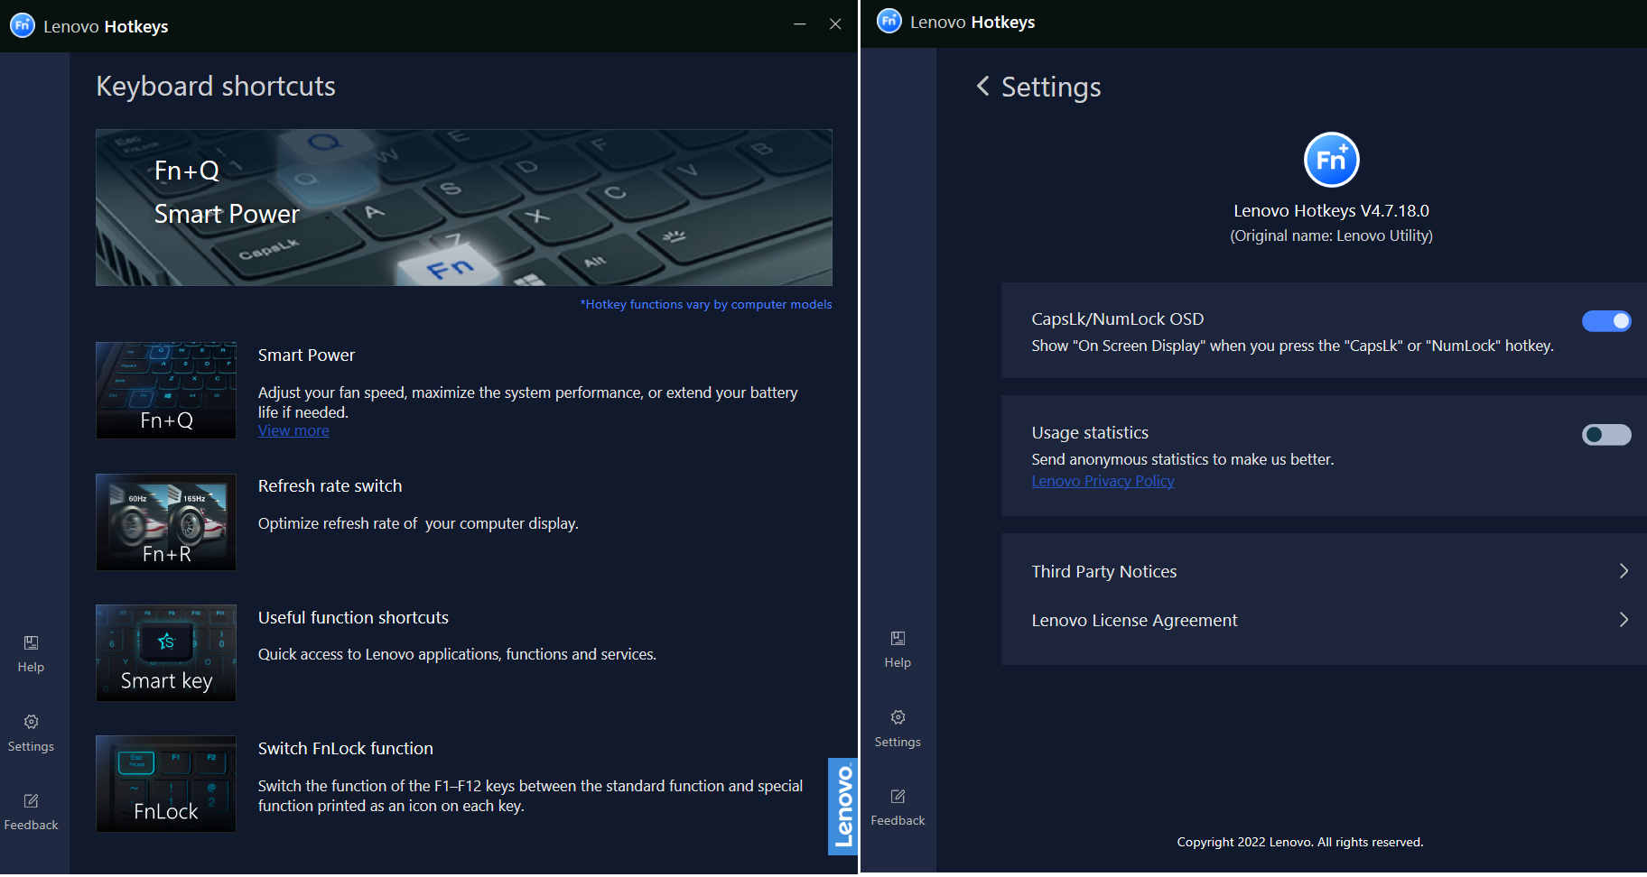Click the Fn+Q Smart Power banner image
The height and width of the screenshot is (877, 1647).
point(464,208)
